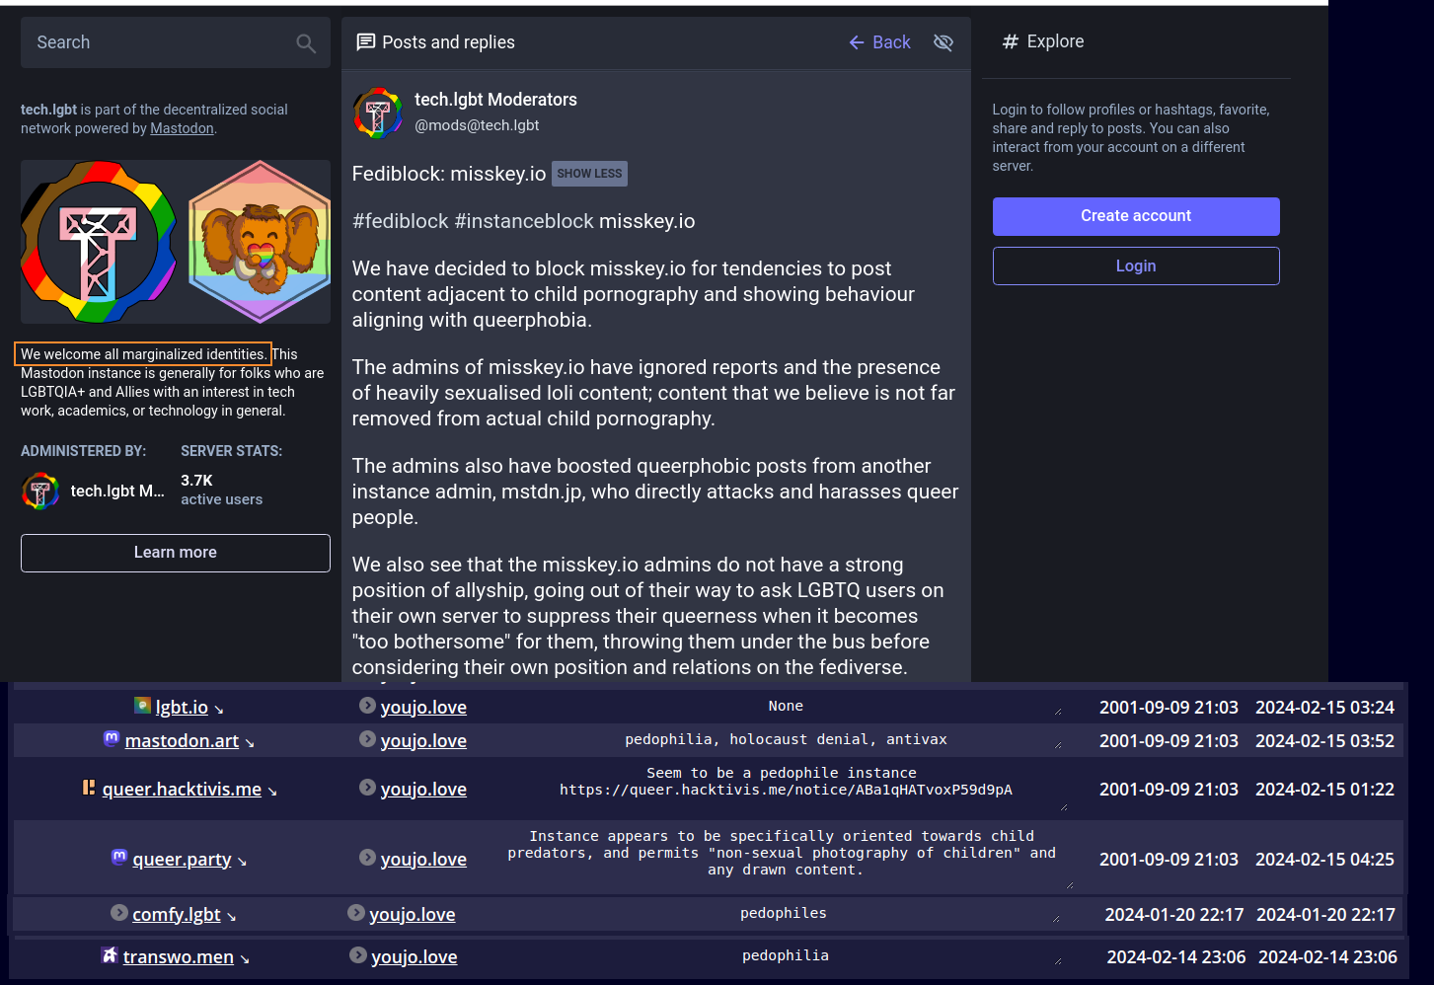
Task: Click youjo.love circle icon in queer.hacktivis.me row
Action: click(367, 788)
